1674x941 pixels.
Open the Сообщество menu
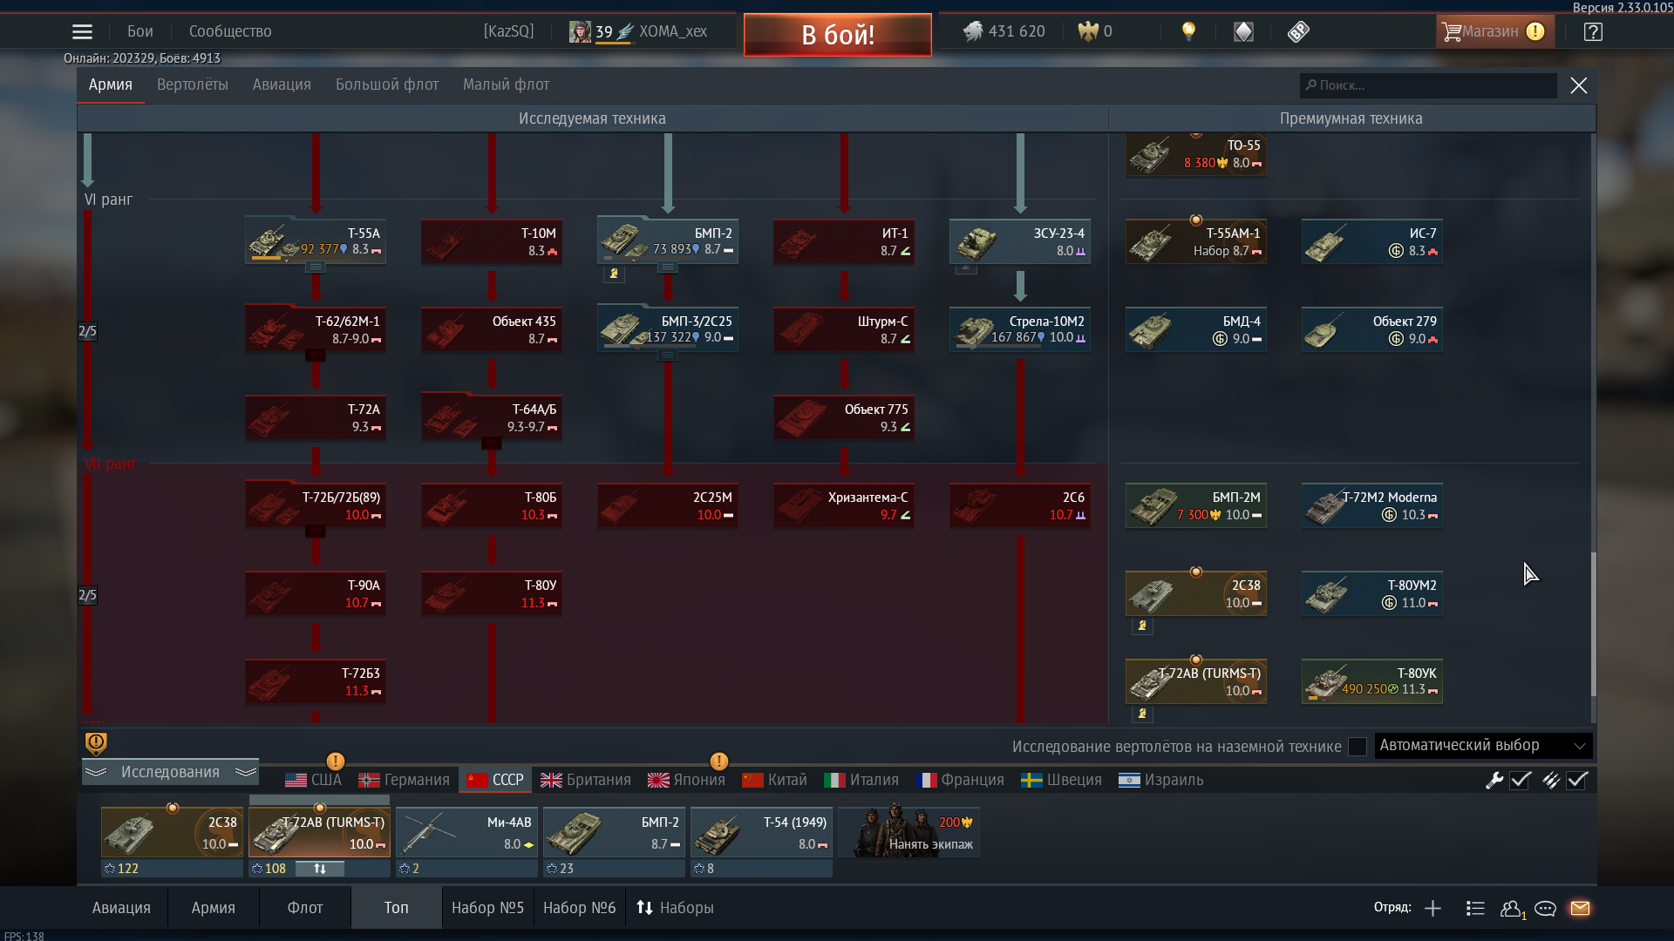(x=230, y=31)
